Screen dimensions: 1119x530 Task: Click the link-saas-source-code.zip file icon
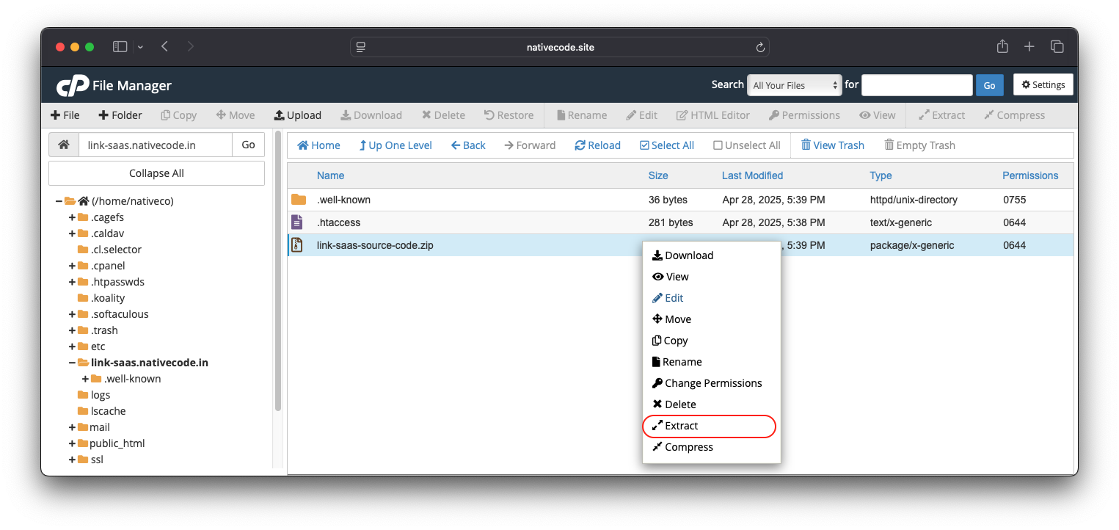(x=297, y=245)
